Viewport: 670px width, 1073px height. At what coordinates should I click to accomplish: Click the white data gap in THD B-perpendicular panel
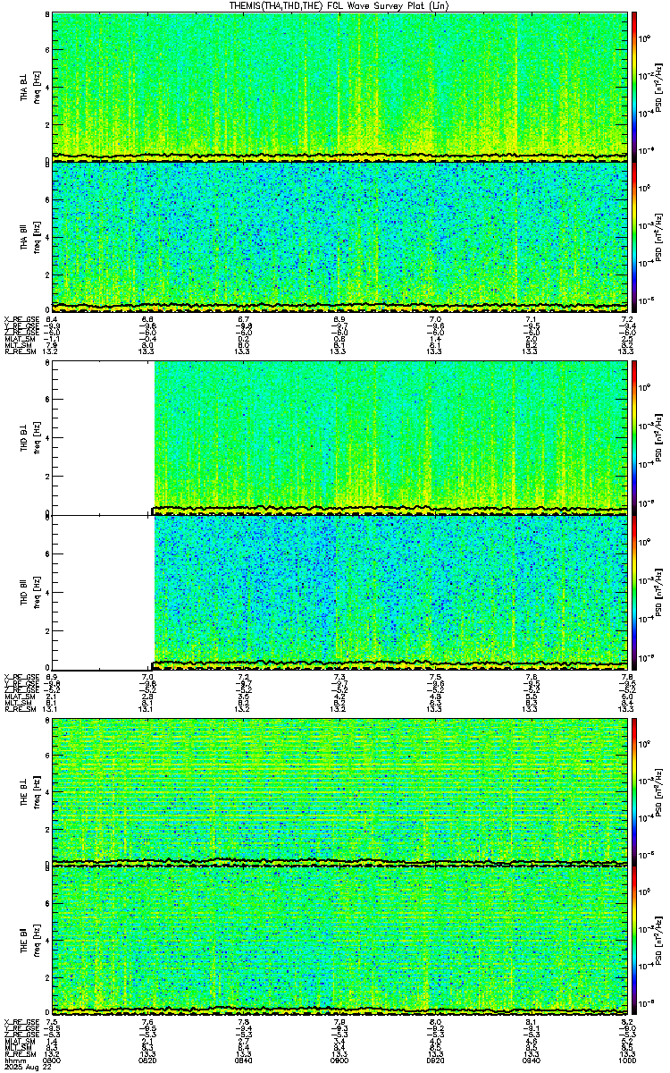[x=104, y=438]
